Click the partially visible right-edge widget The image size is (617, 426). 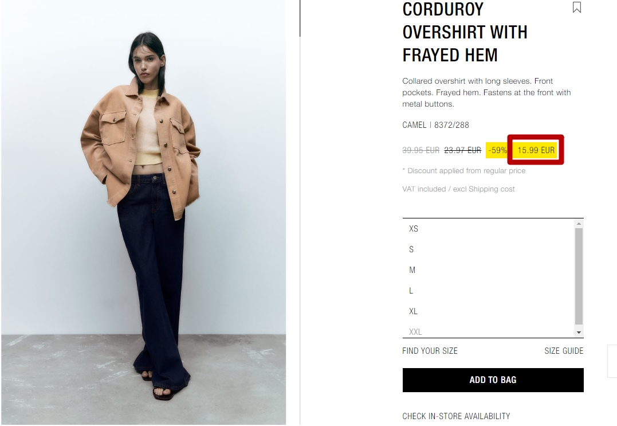pyautogui.click(x=612, y=361)
